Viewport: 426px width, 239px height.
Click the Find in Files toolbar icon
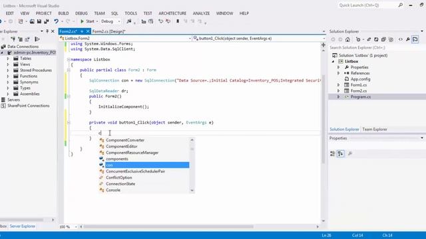pyautogui.click(x=129, y=21)
